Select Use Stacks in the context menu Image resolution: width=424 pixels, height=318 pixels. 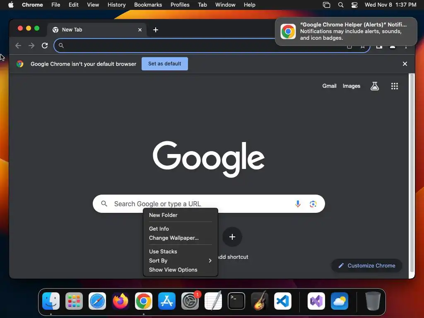pos(181,251)
